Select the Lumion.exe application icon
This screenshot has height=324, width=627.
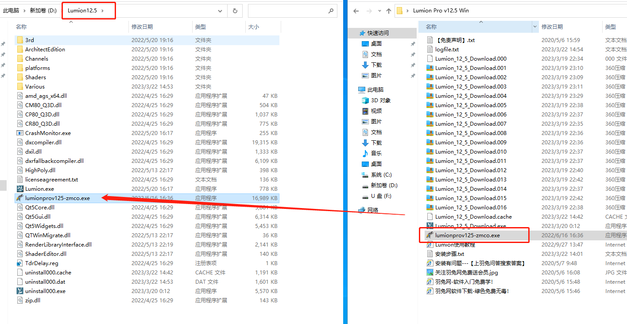pos(20,189)
